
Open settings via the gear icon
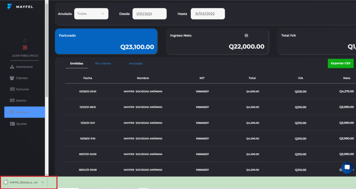click(25, 41)
